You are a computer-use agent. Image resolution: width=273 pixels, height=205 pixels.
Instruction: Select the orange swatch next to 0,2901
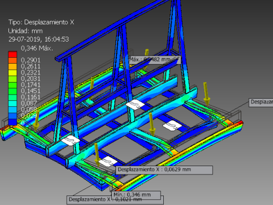coord(13,60)
